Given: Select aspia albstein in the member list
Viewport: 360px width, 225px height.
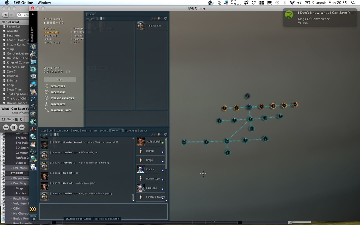Looking at the screenshot, I should pos(150,141).
